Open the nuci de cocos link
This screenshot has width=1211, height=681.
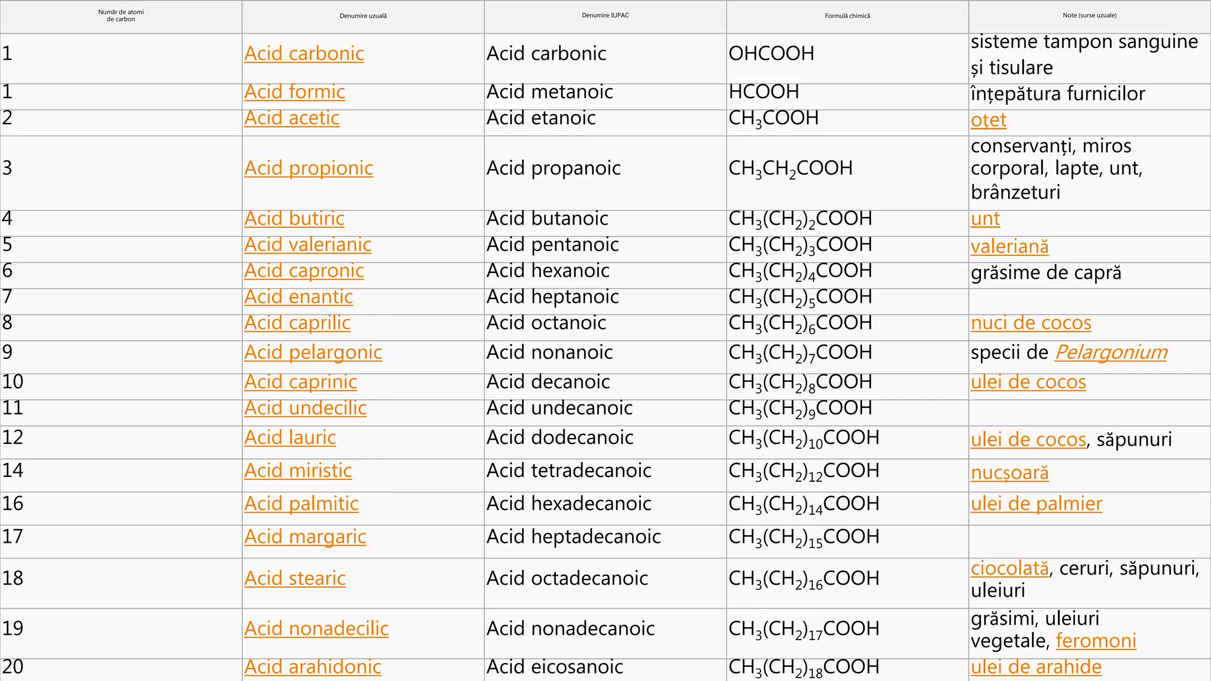(x=1031, y=323)
